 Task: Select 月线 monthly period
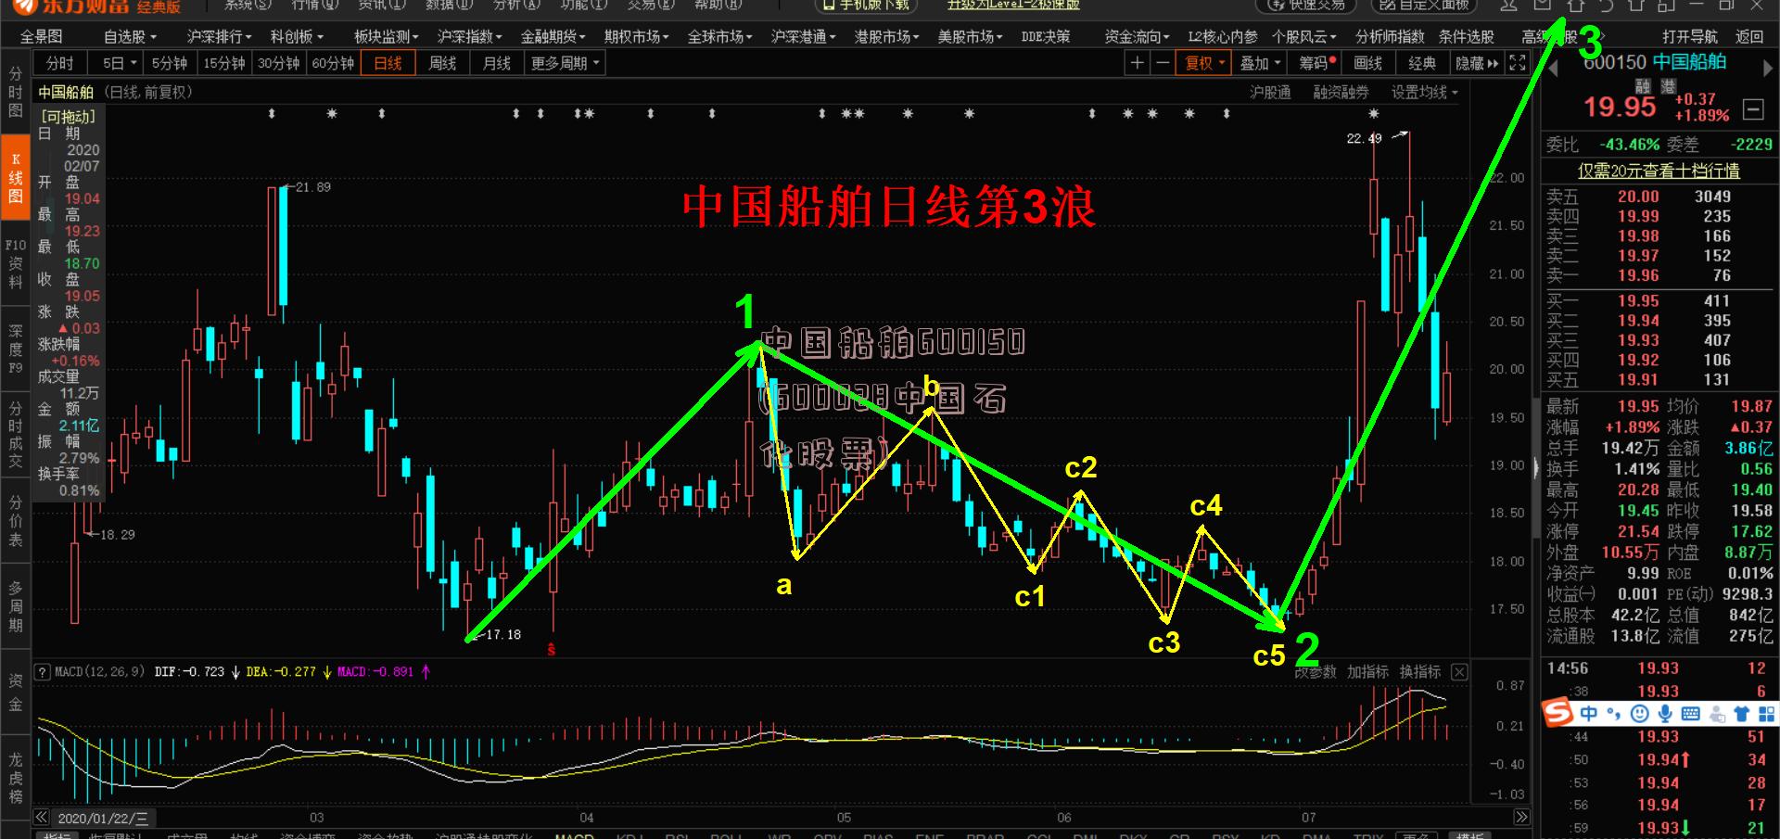point(497,63)
